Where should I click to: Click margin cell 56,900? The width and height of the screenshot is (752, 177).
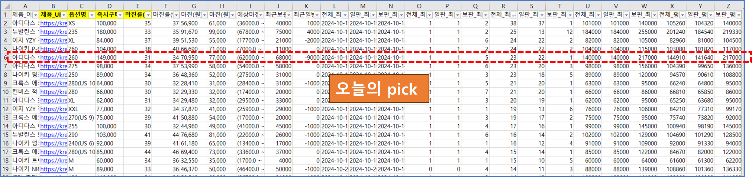194,23
